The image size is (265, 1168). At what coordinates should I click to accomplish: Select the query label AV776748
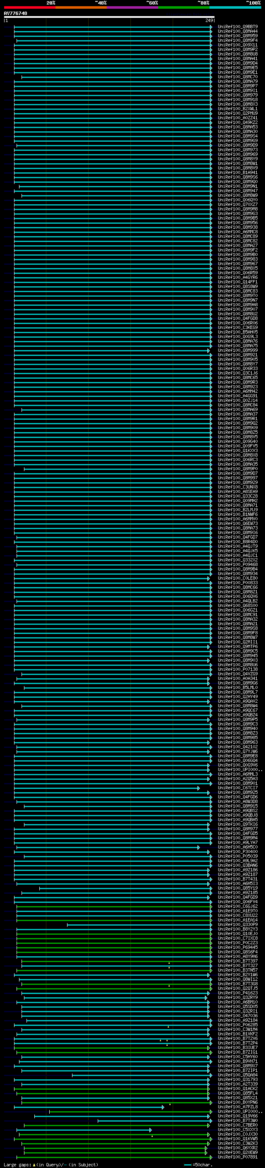[15, 13]
